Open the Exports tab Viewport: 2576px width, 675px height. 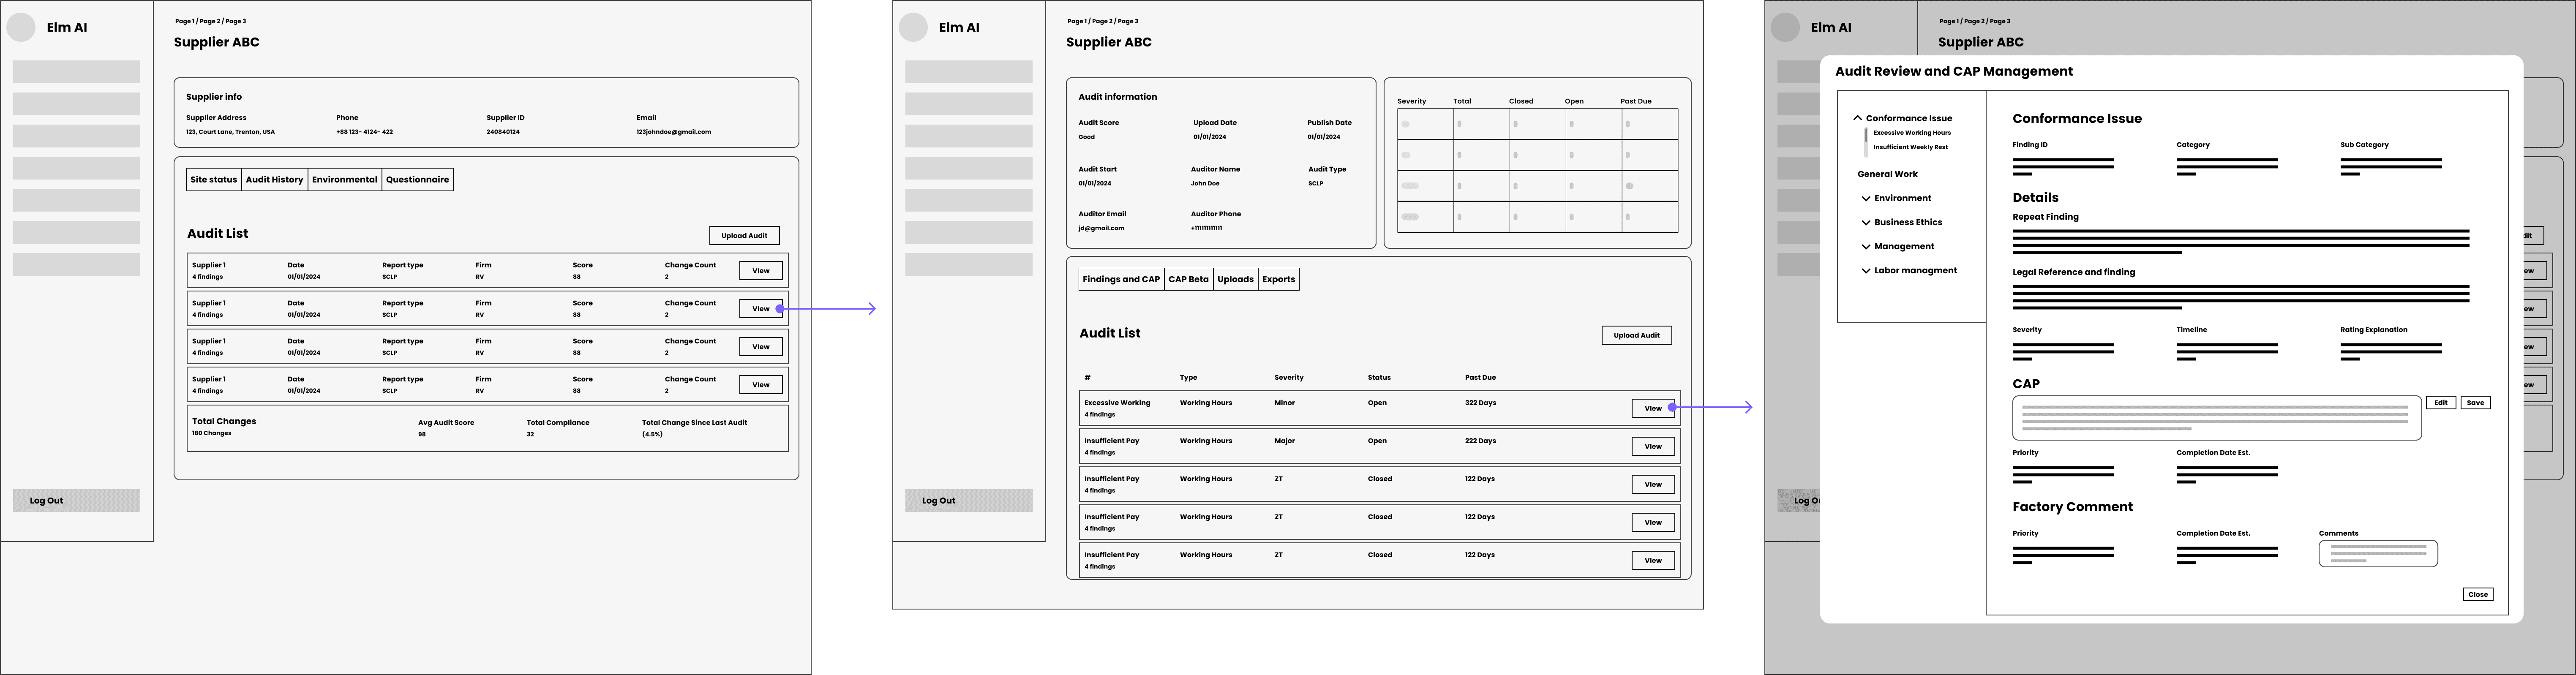coord(1278,280)
